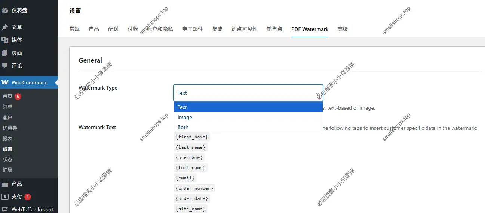Screen dimensions: 485x213
Task: Open the 付款 settings tab
Action: coord(133,29)
